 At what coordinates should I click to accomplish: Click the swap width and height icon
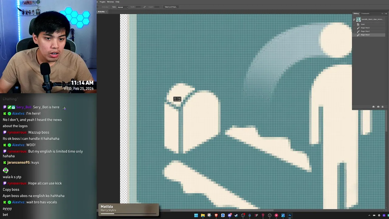(144, 7)
